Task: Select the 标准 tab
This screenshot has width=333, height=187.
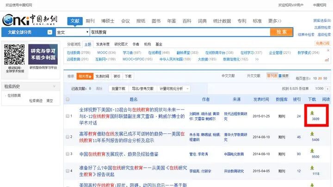Action: point(257,21)
